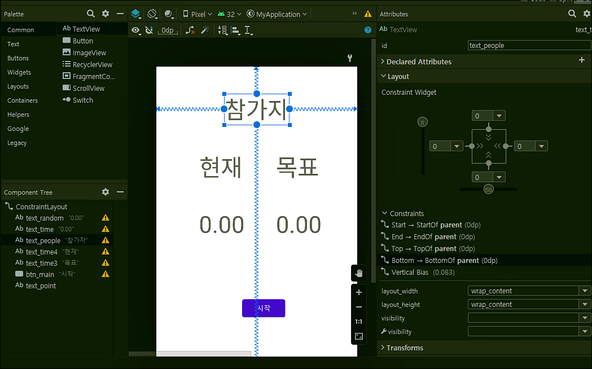592x369 pixels.
Task: Pick ImageView from palette
Action: point(92,52)
